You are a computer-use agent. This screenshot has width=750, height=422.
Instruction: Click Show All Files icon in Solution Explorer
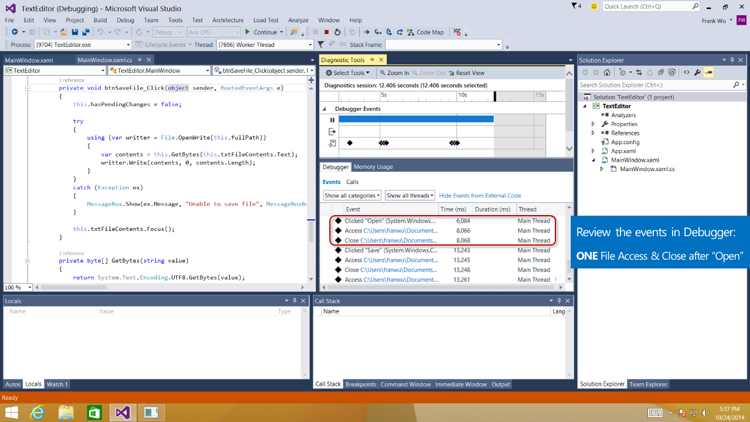671,73
